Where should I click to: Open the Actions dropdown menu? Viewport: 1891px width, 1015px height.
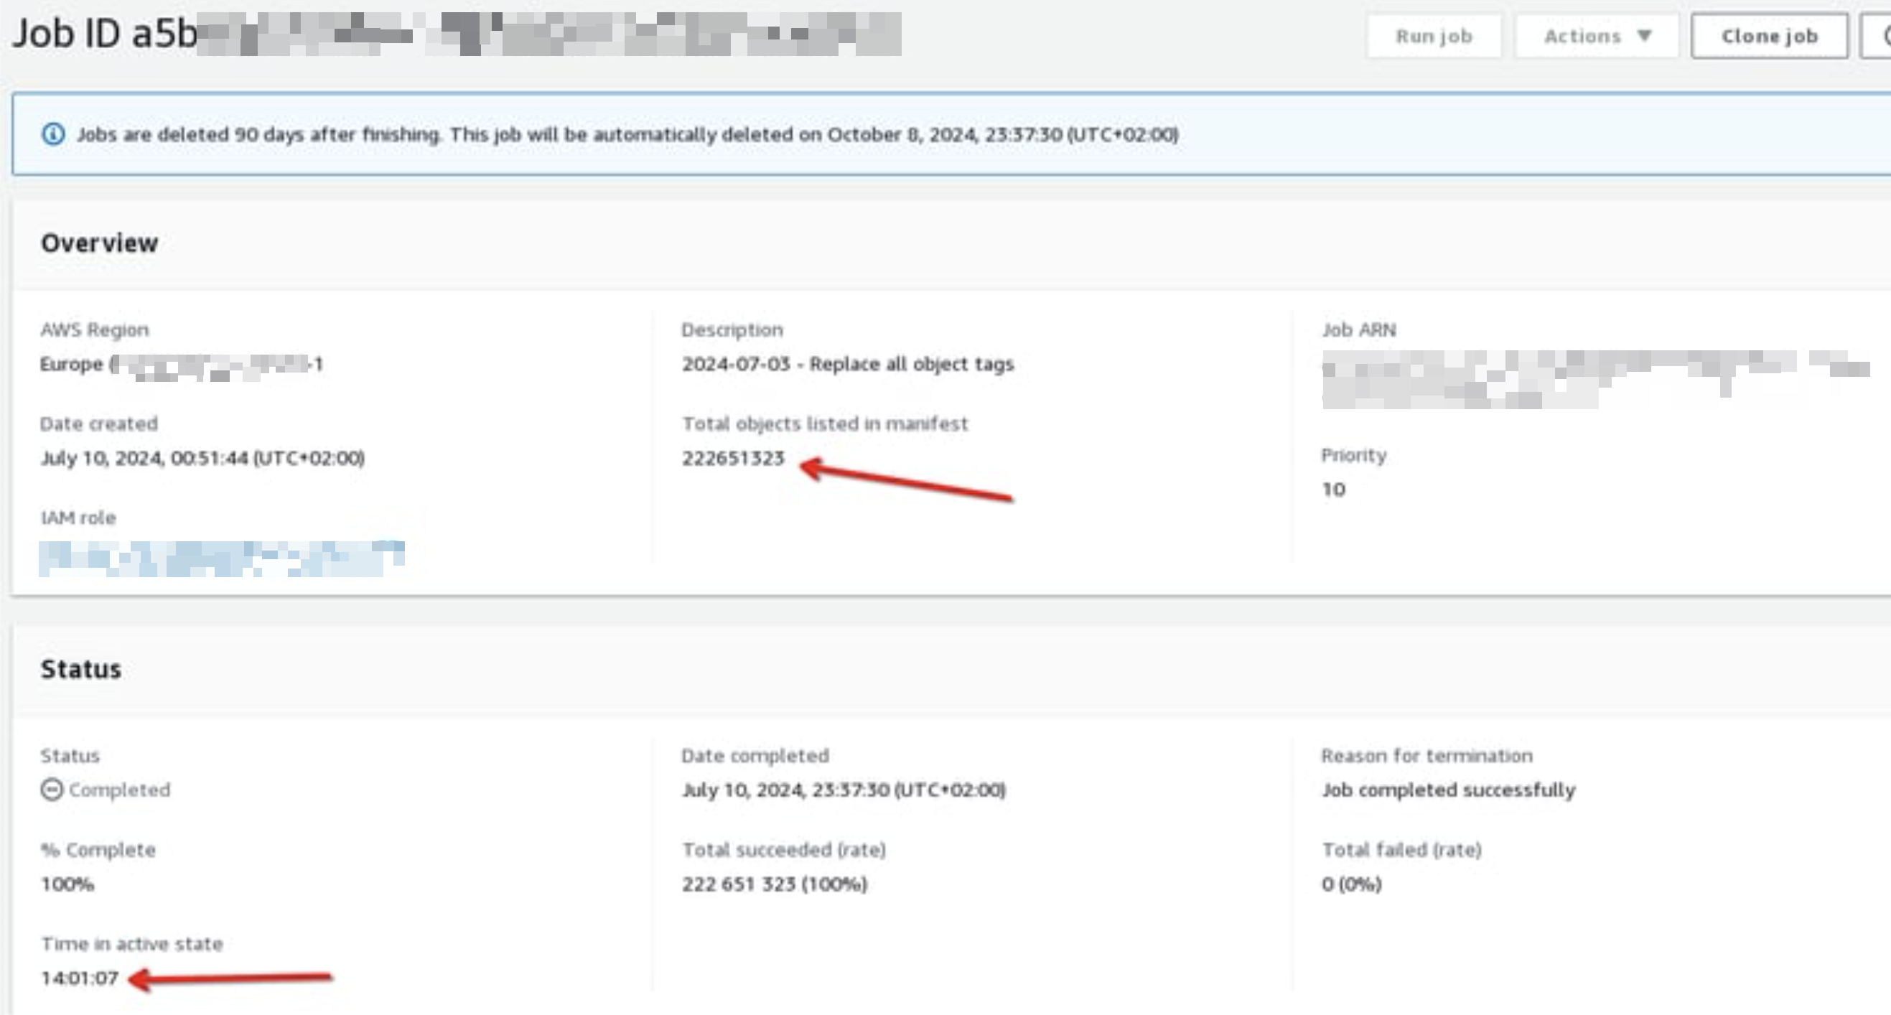[x=1596, y=36]
